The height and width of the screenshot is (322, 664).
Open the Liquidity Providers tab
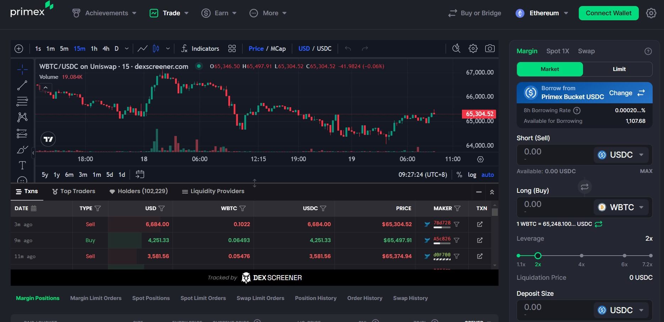click(x=213, y=191)
